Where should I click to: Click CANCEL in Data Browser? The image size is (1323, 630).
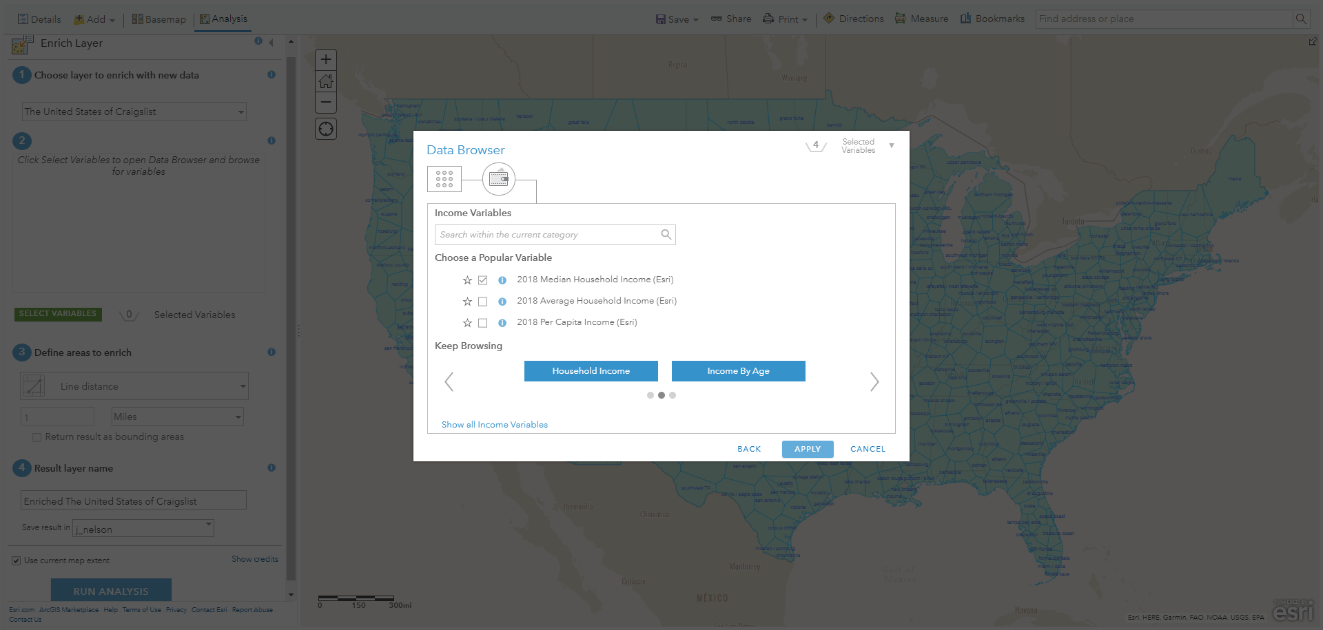[868, 449]
